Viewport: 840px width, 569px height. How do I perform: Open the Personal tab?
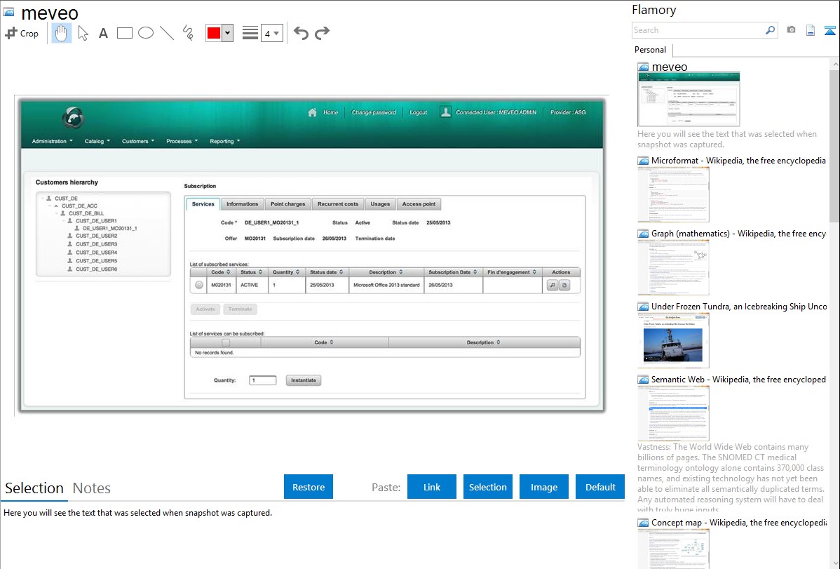(x=650, y=50)
